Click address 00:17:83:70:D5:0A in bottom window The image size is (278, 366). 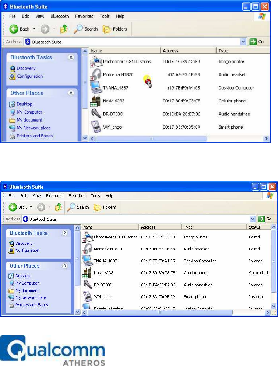[x=158, y=297]
